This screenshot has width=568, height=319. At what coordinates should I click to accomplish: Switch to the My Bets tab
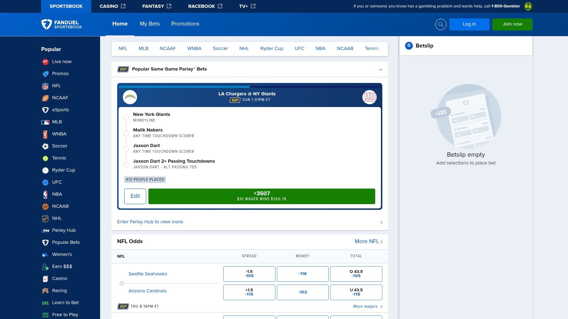click(149, 24)
